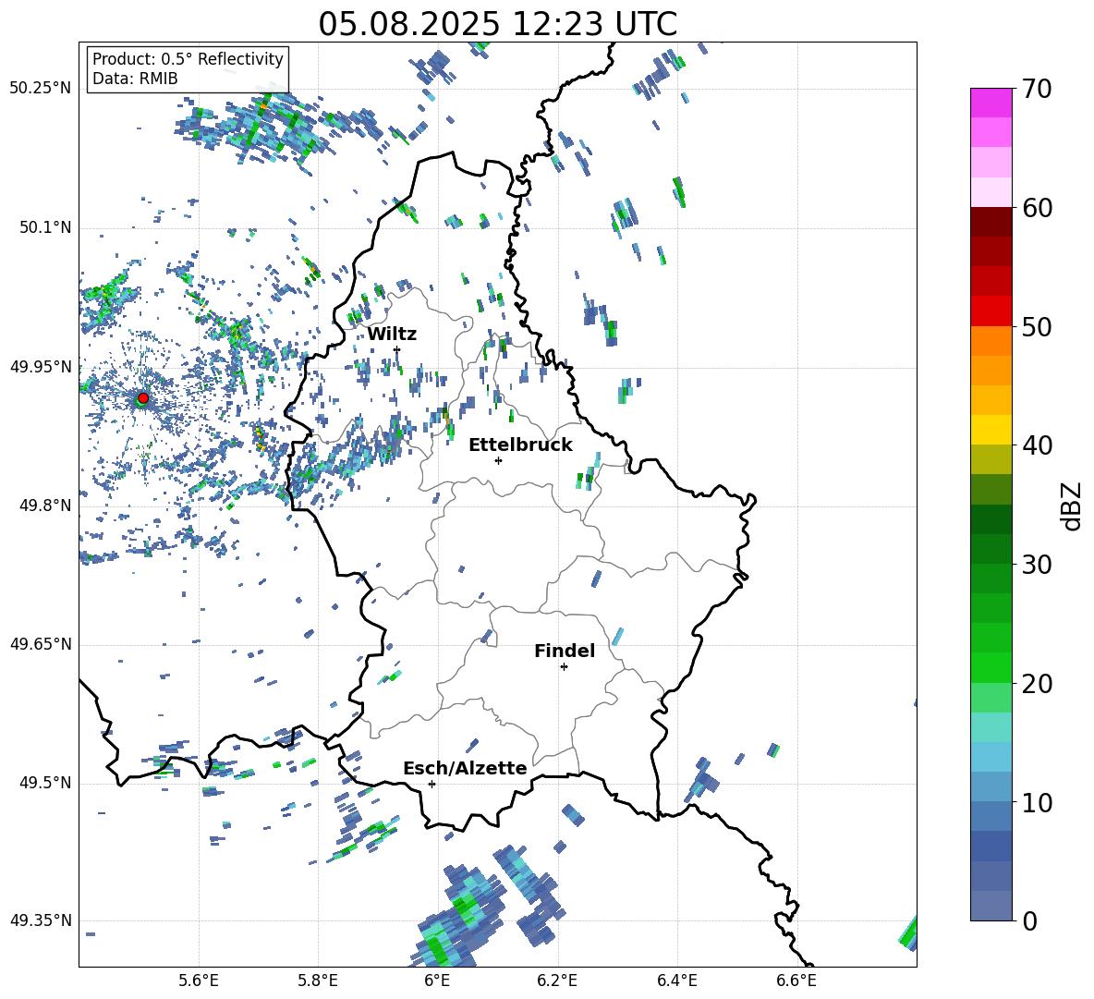This screenshot has width=1094, height=999.
Task: Select the Esch/Alzette city label
Action: click(x=465, y=769)
